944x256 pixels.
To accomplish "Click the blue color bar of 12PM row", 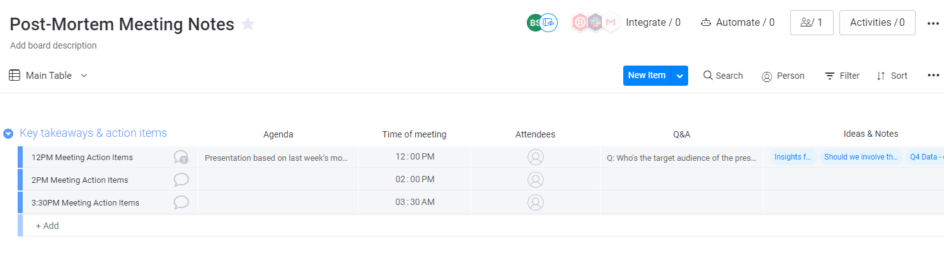I will (20, 157).
